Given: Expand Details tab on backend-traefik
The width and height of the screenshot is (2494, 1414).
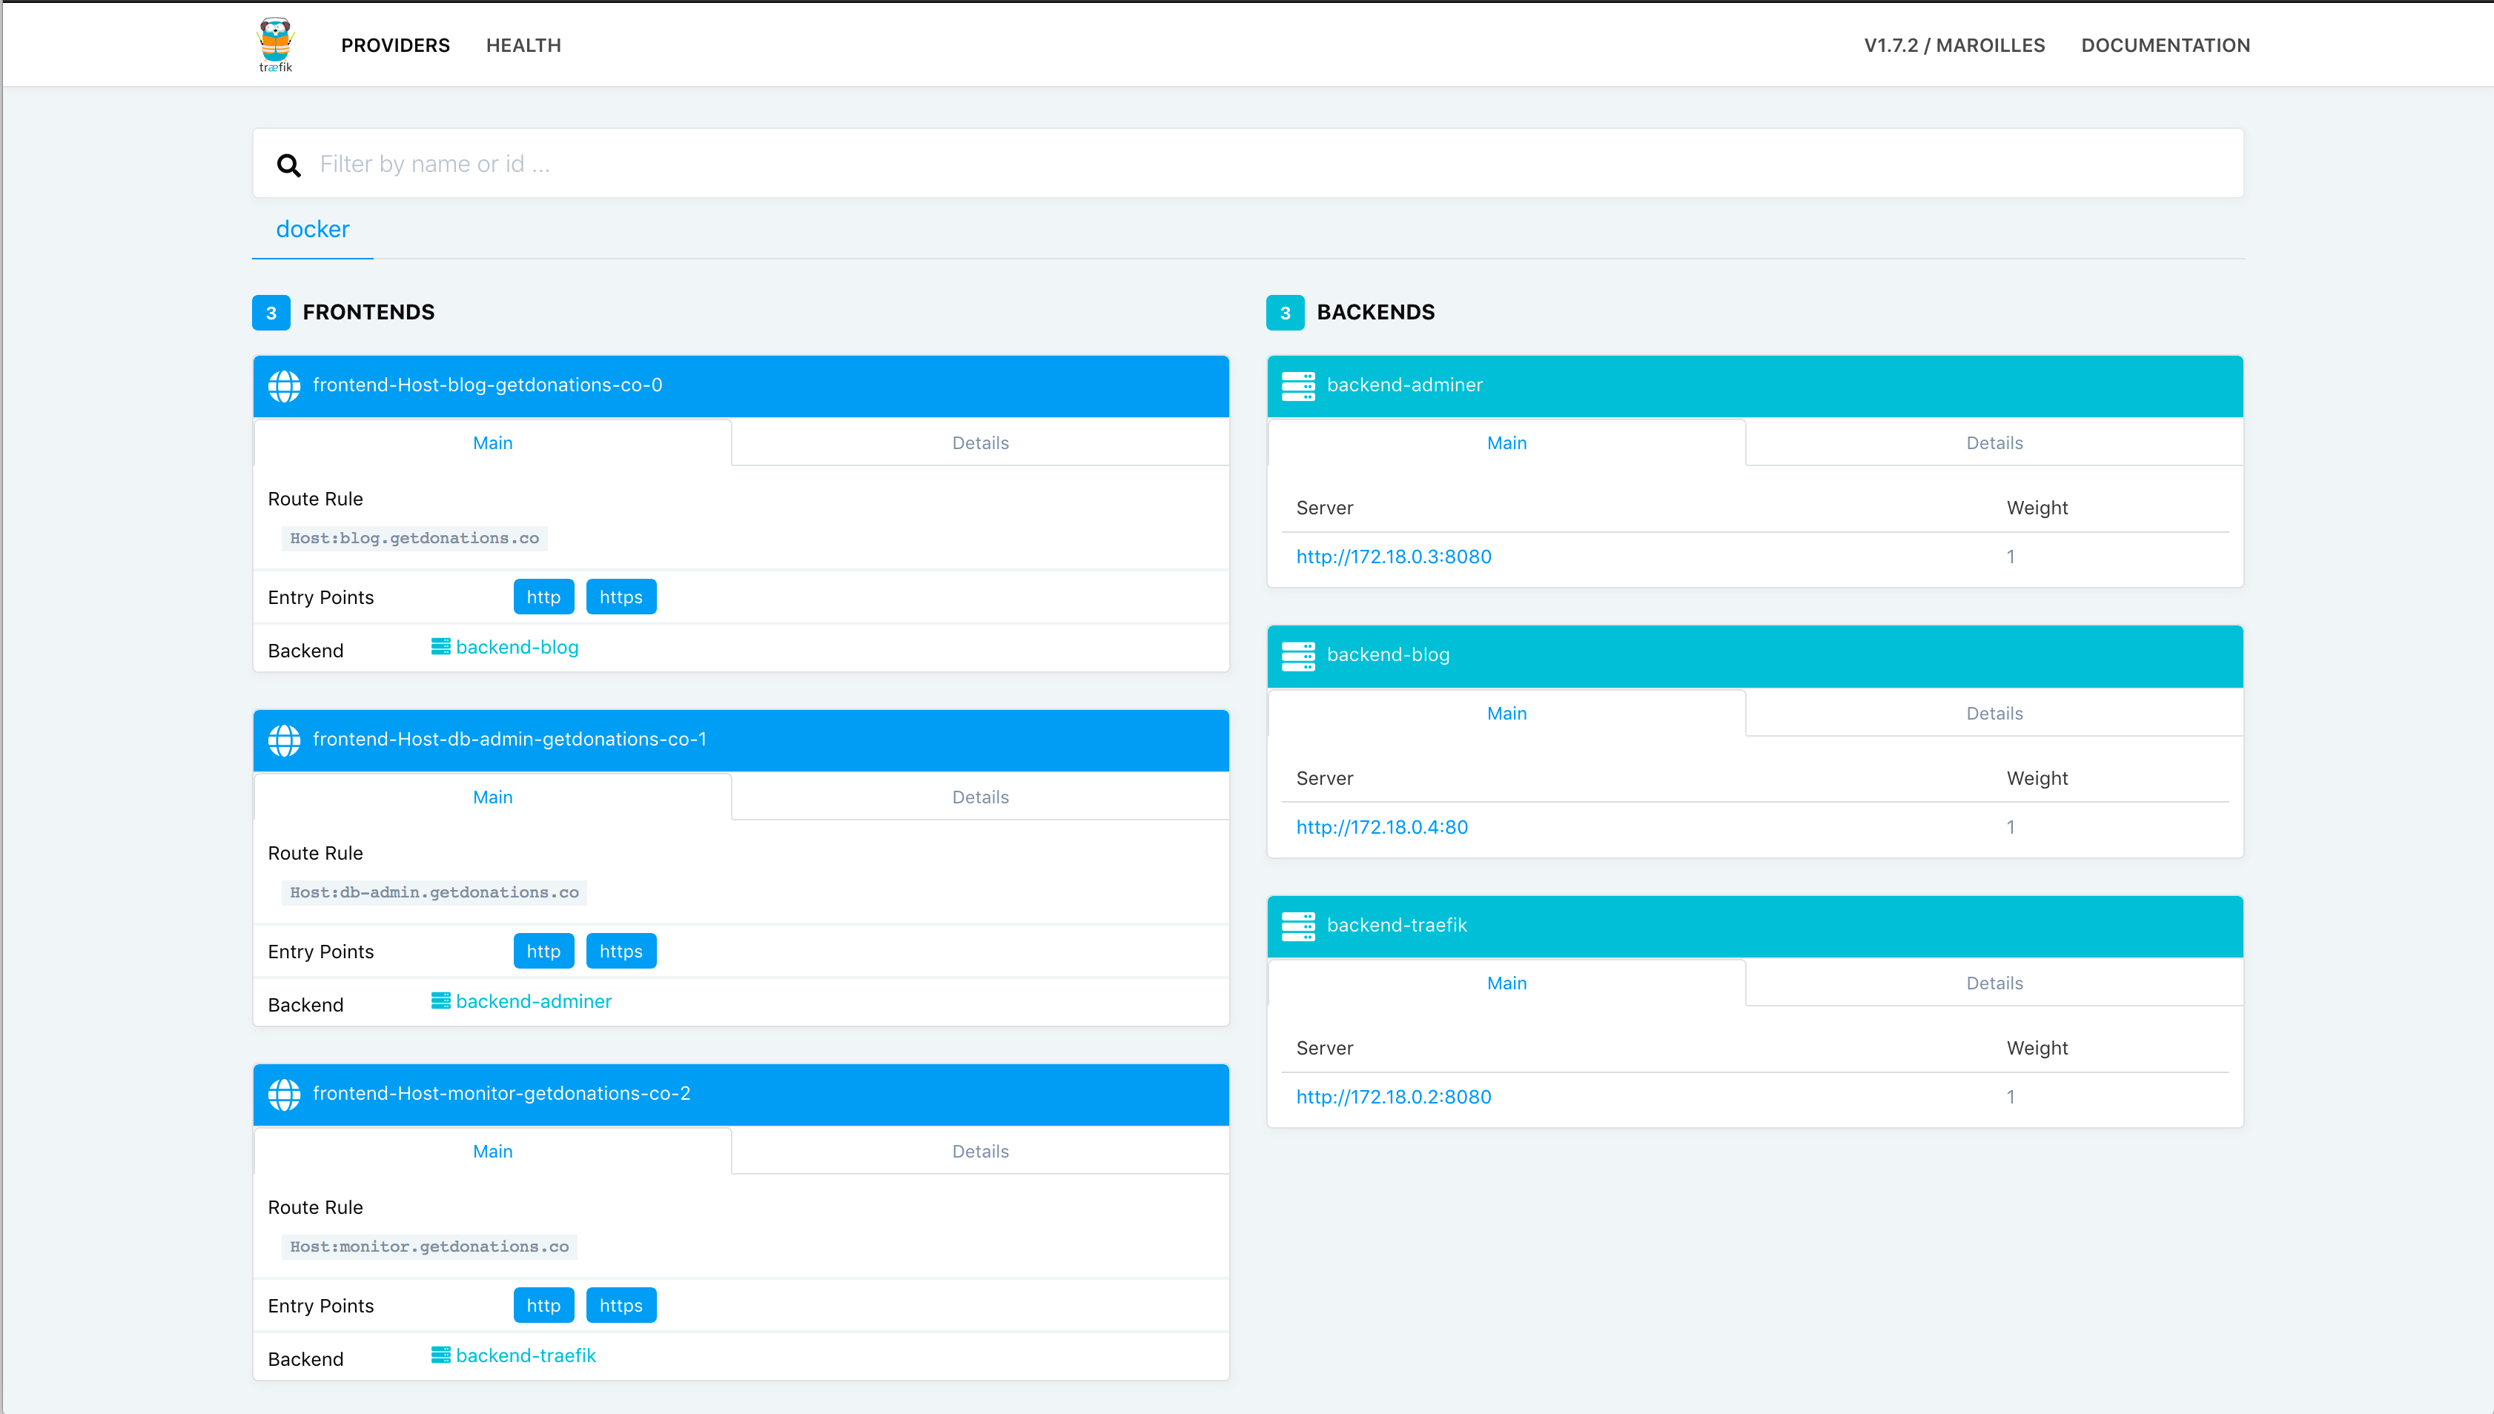Looking at the screenshot, I should coord(1994,983).
